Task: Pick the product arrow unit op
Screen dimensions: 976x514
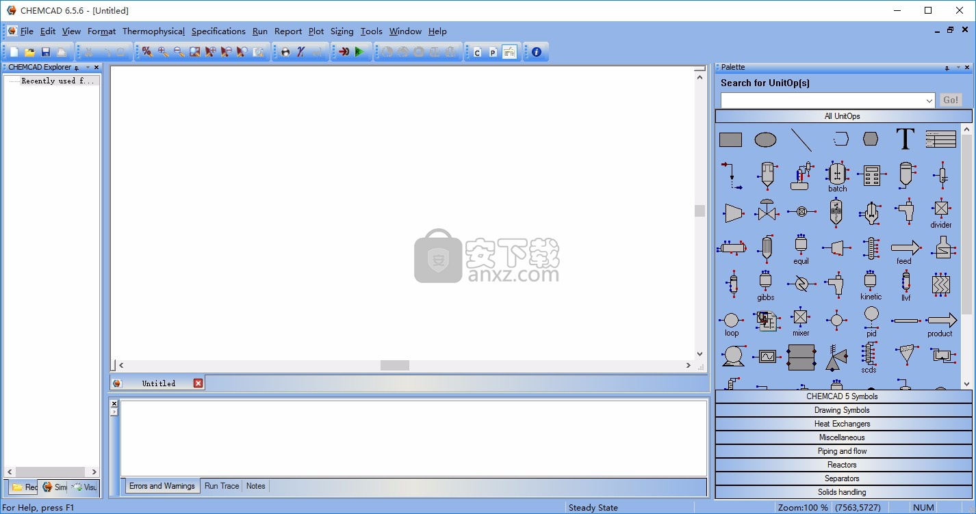Action: (x=941, y=323)
